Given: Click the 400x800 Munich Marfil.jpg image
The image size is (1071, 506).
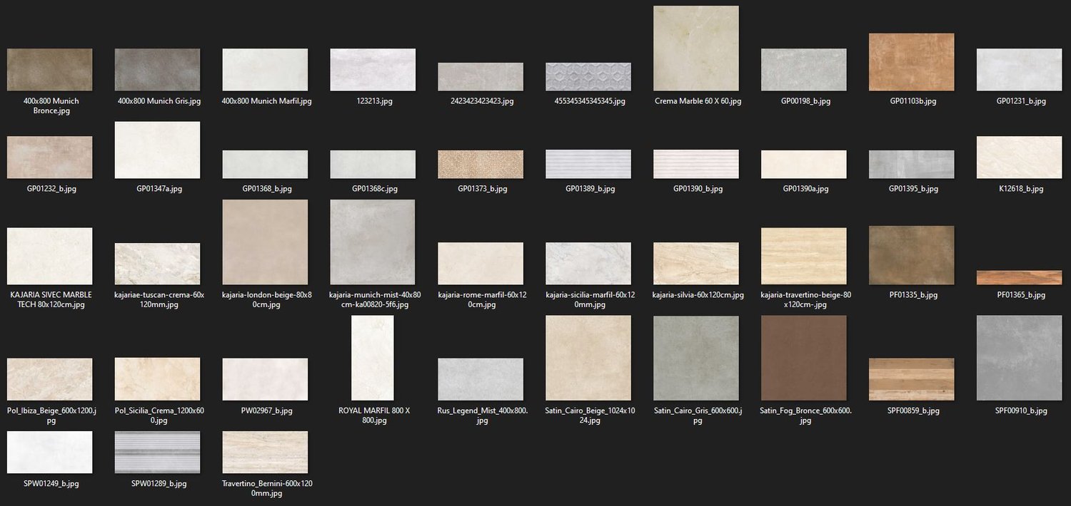Looking at the screenshot, I should point(266,70).
